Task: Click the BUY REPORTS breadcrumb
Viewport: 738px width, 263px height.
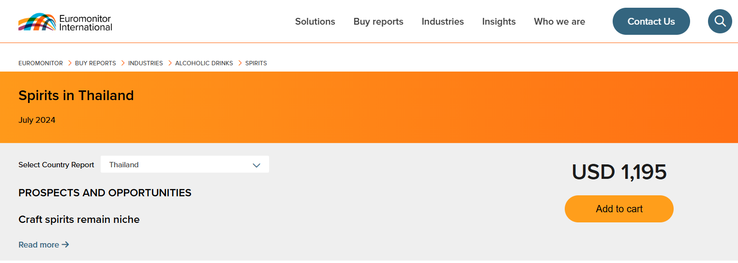Action: coord(95,63)
